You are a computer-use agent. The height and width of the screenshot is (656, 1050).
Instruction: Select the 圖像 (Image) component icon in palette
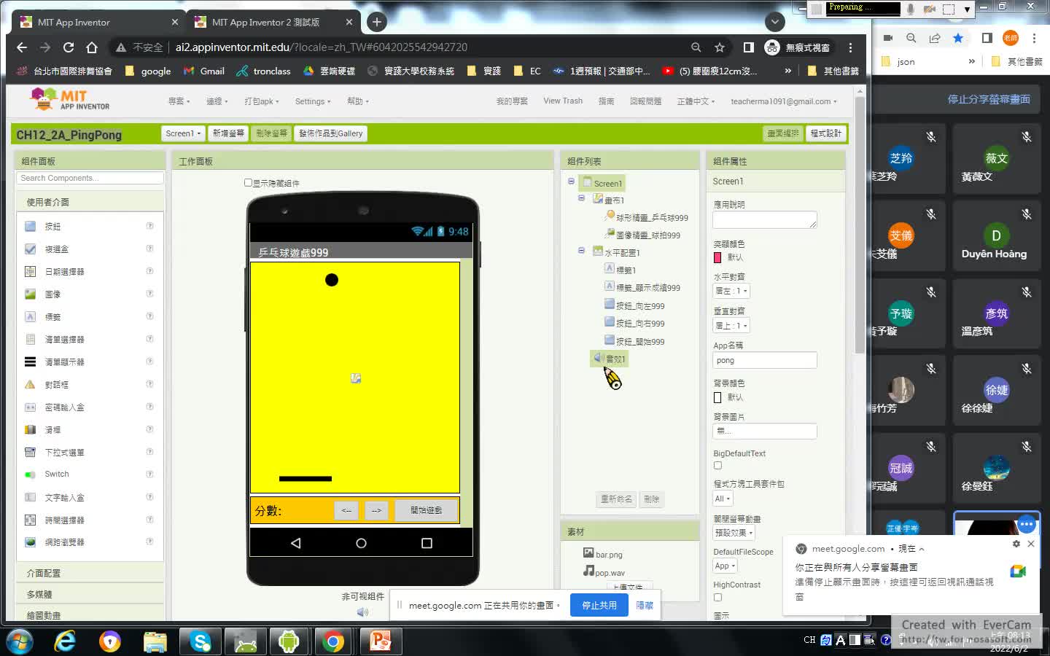point(30,294)
